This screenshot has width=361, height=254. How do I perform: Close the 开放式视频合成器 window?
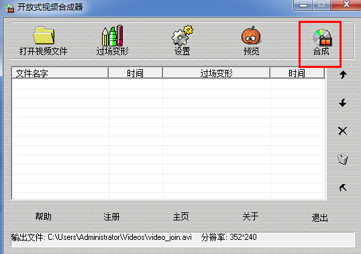[346, 5]
